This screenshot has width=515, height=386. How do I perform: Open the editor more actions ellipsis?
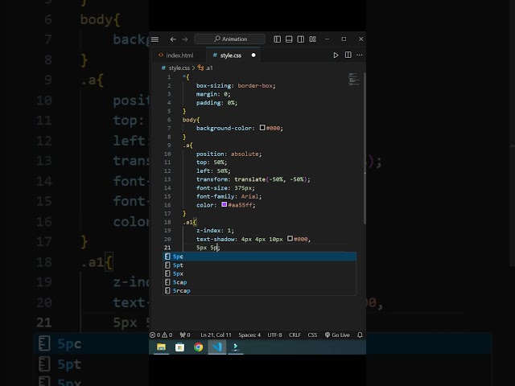click(360, 55)
